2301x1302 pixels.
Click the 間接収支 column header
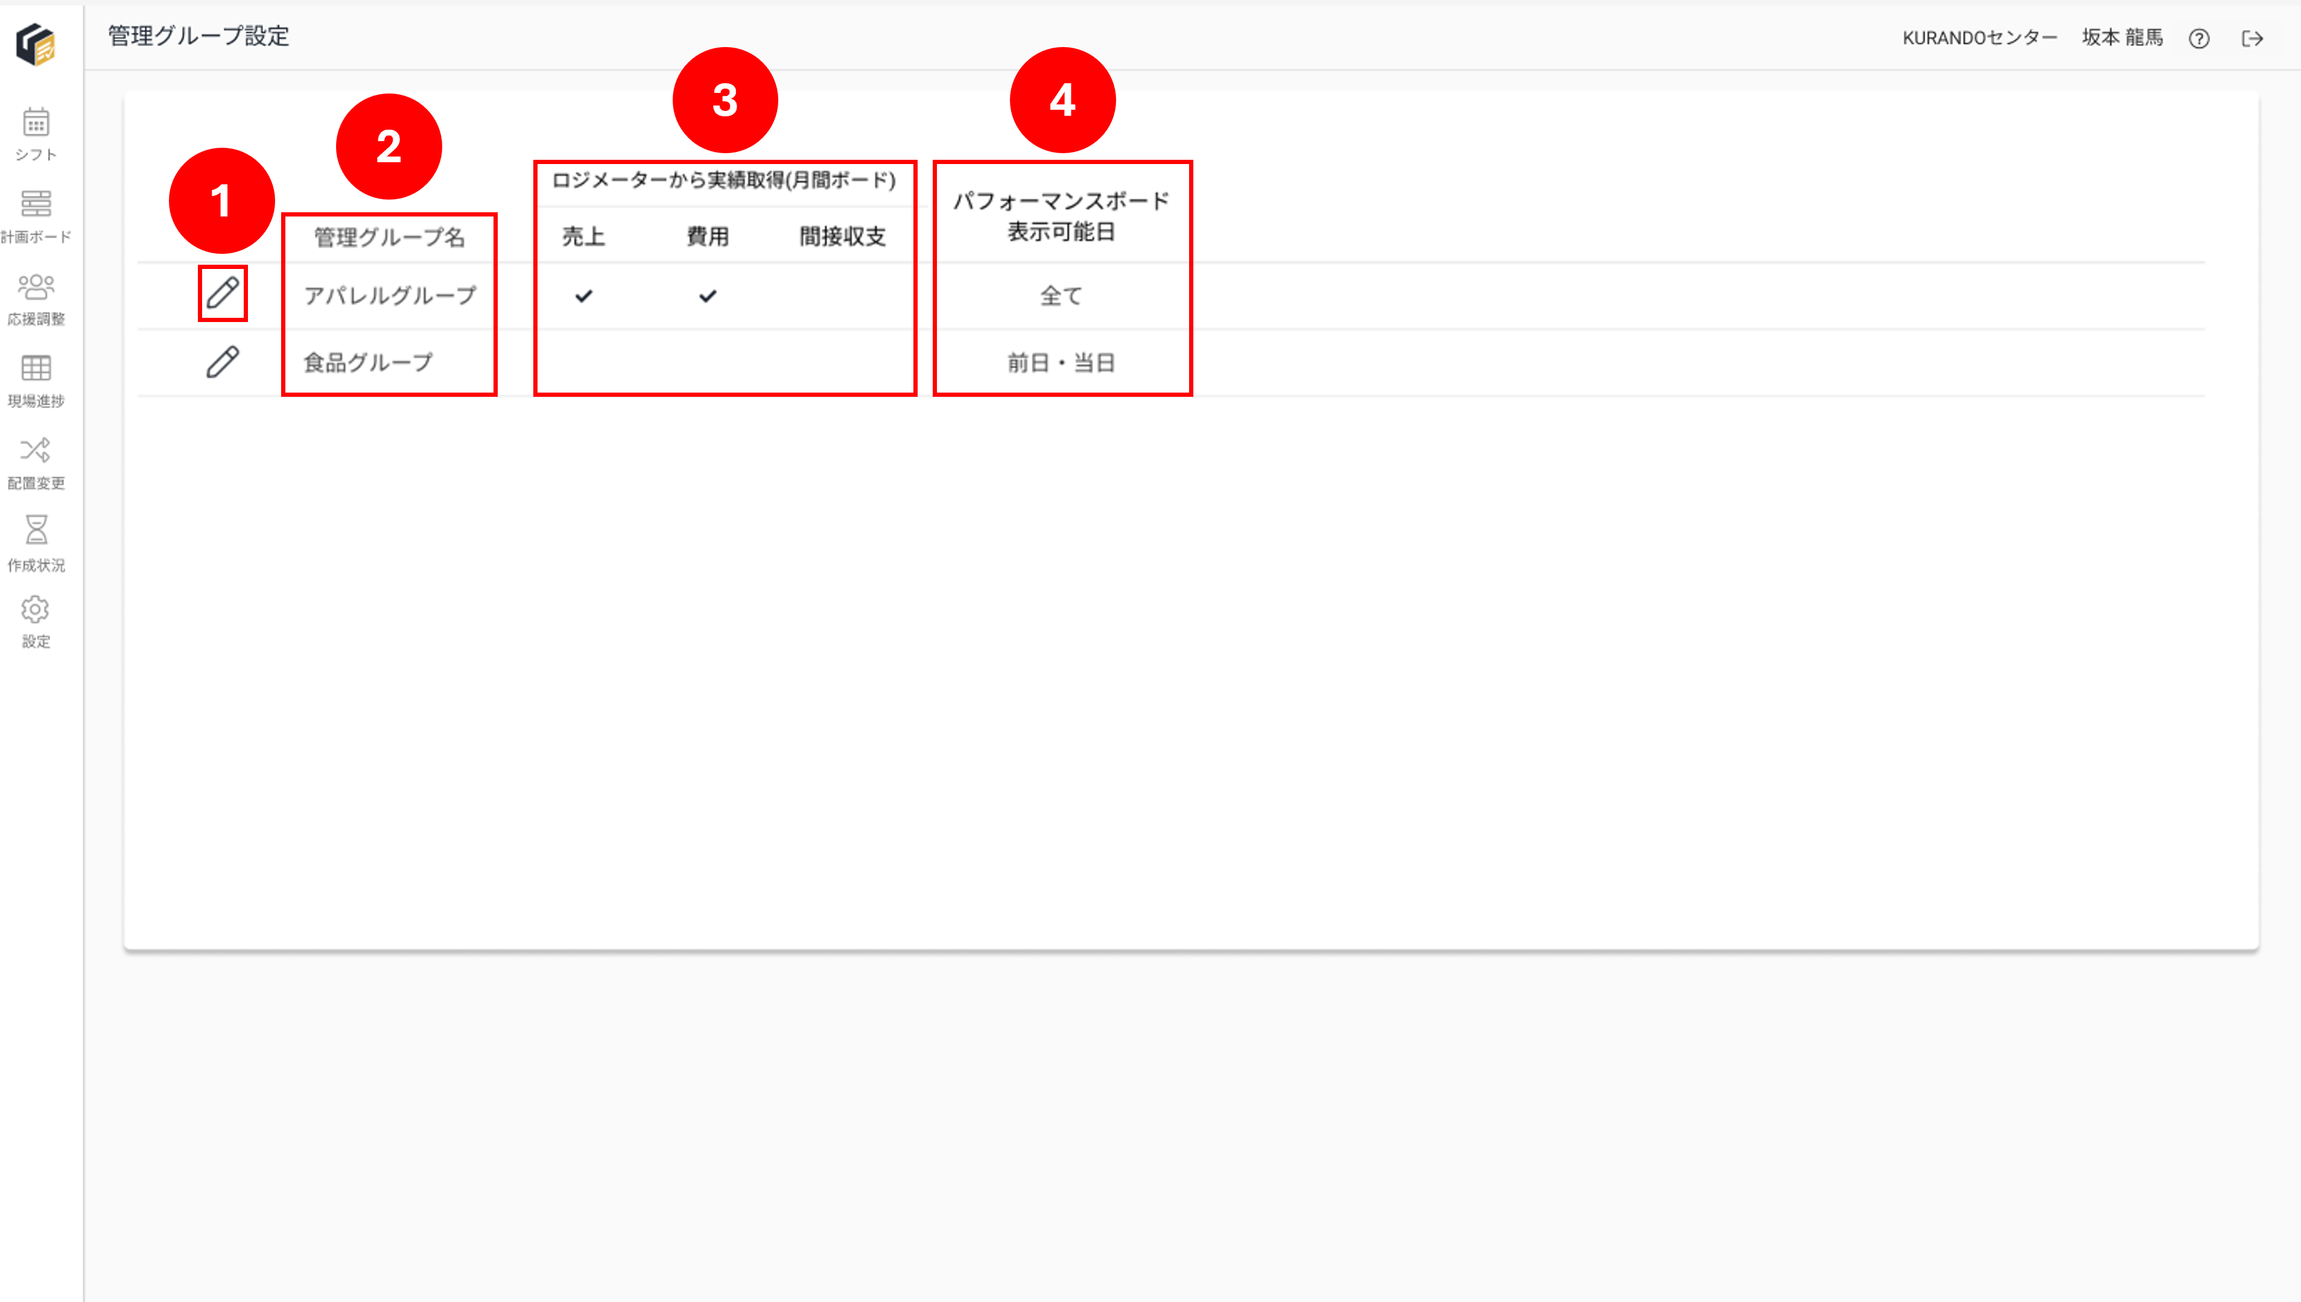(x=843, y=236)
